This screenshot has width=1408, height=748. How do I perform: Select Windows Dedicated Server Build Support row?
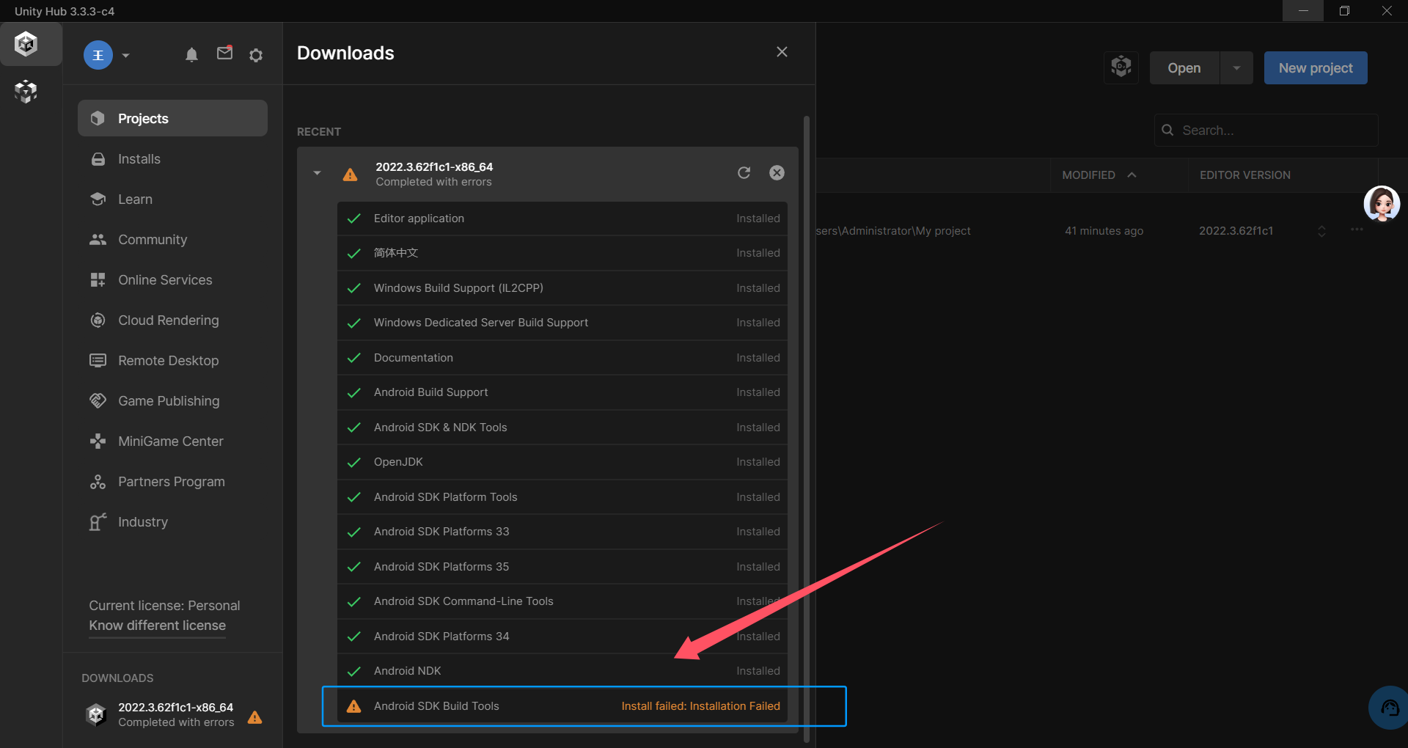[562, 323]
